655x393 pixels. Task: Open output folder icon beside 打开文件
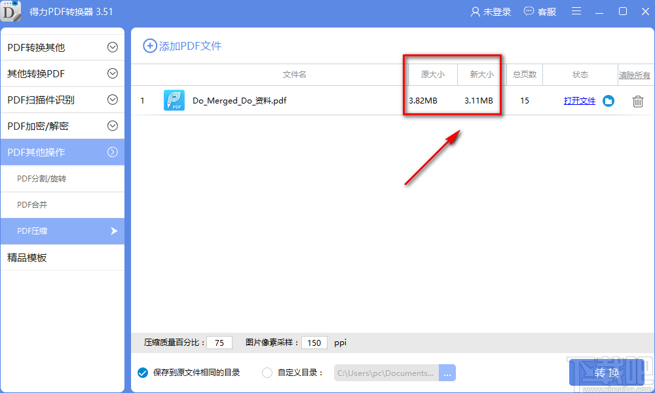(608, 101)
